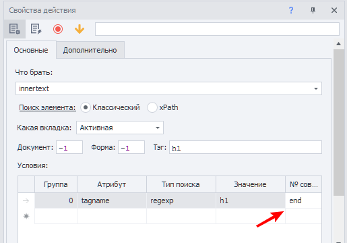This screenshot has width=347, height=243.
Task: Click the Группа column header
Action: tap(56, 184)
